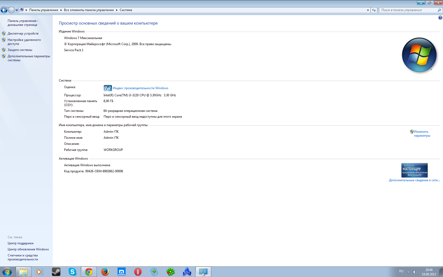443x277 pixels.
Task: Expand the arrow after "Панель управления" breadcrumb
Action: coord(61,10)
